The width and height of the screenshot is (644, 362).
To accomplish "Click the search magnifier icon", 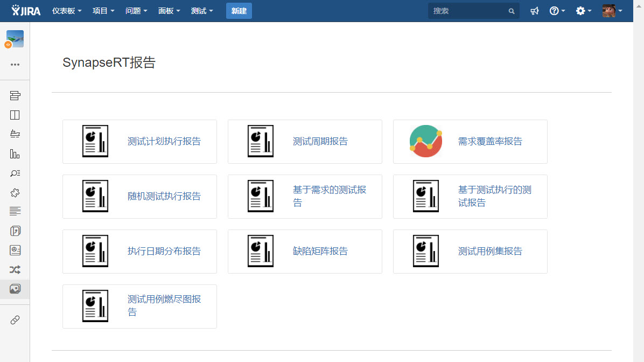I will point(512,11).
